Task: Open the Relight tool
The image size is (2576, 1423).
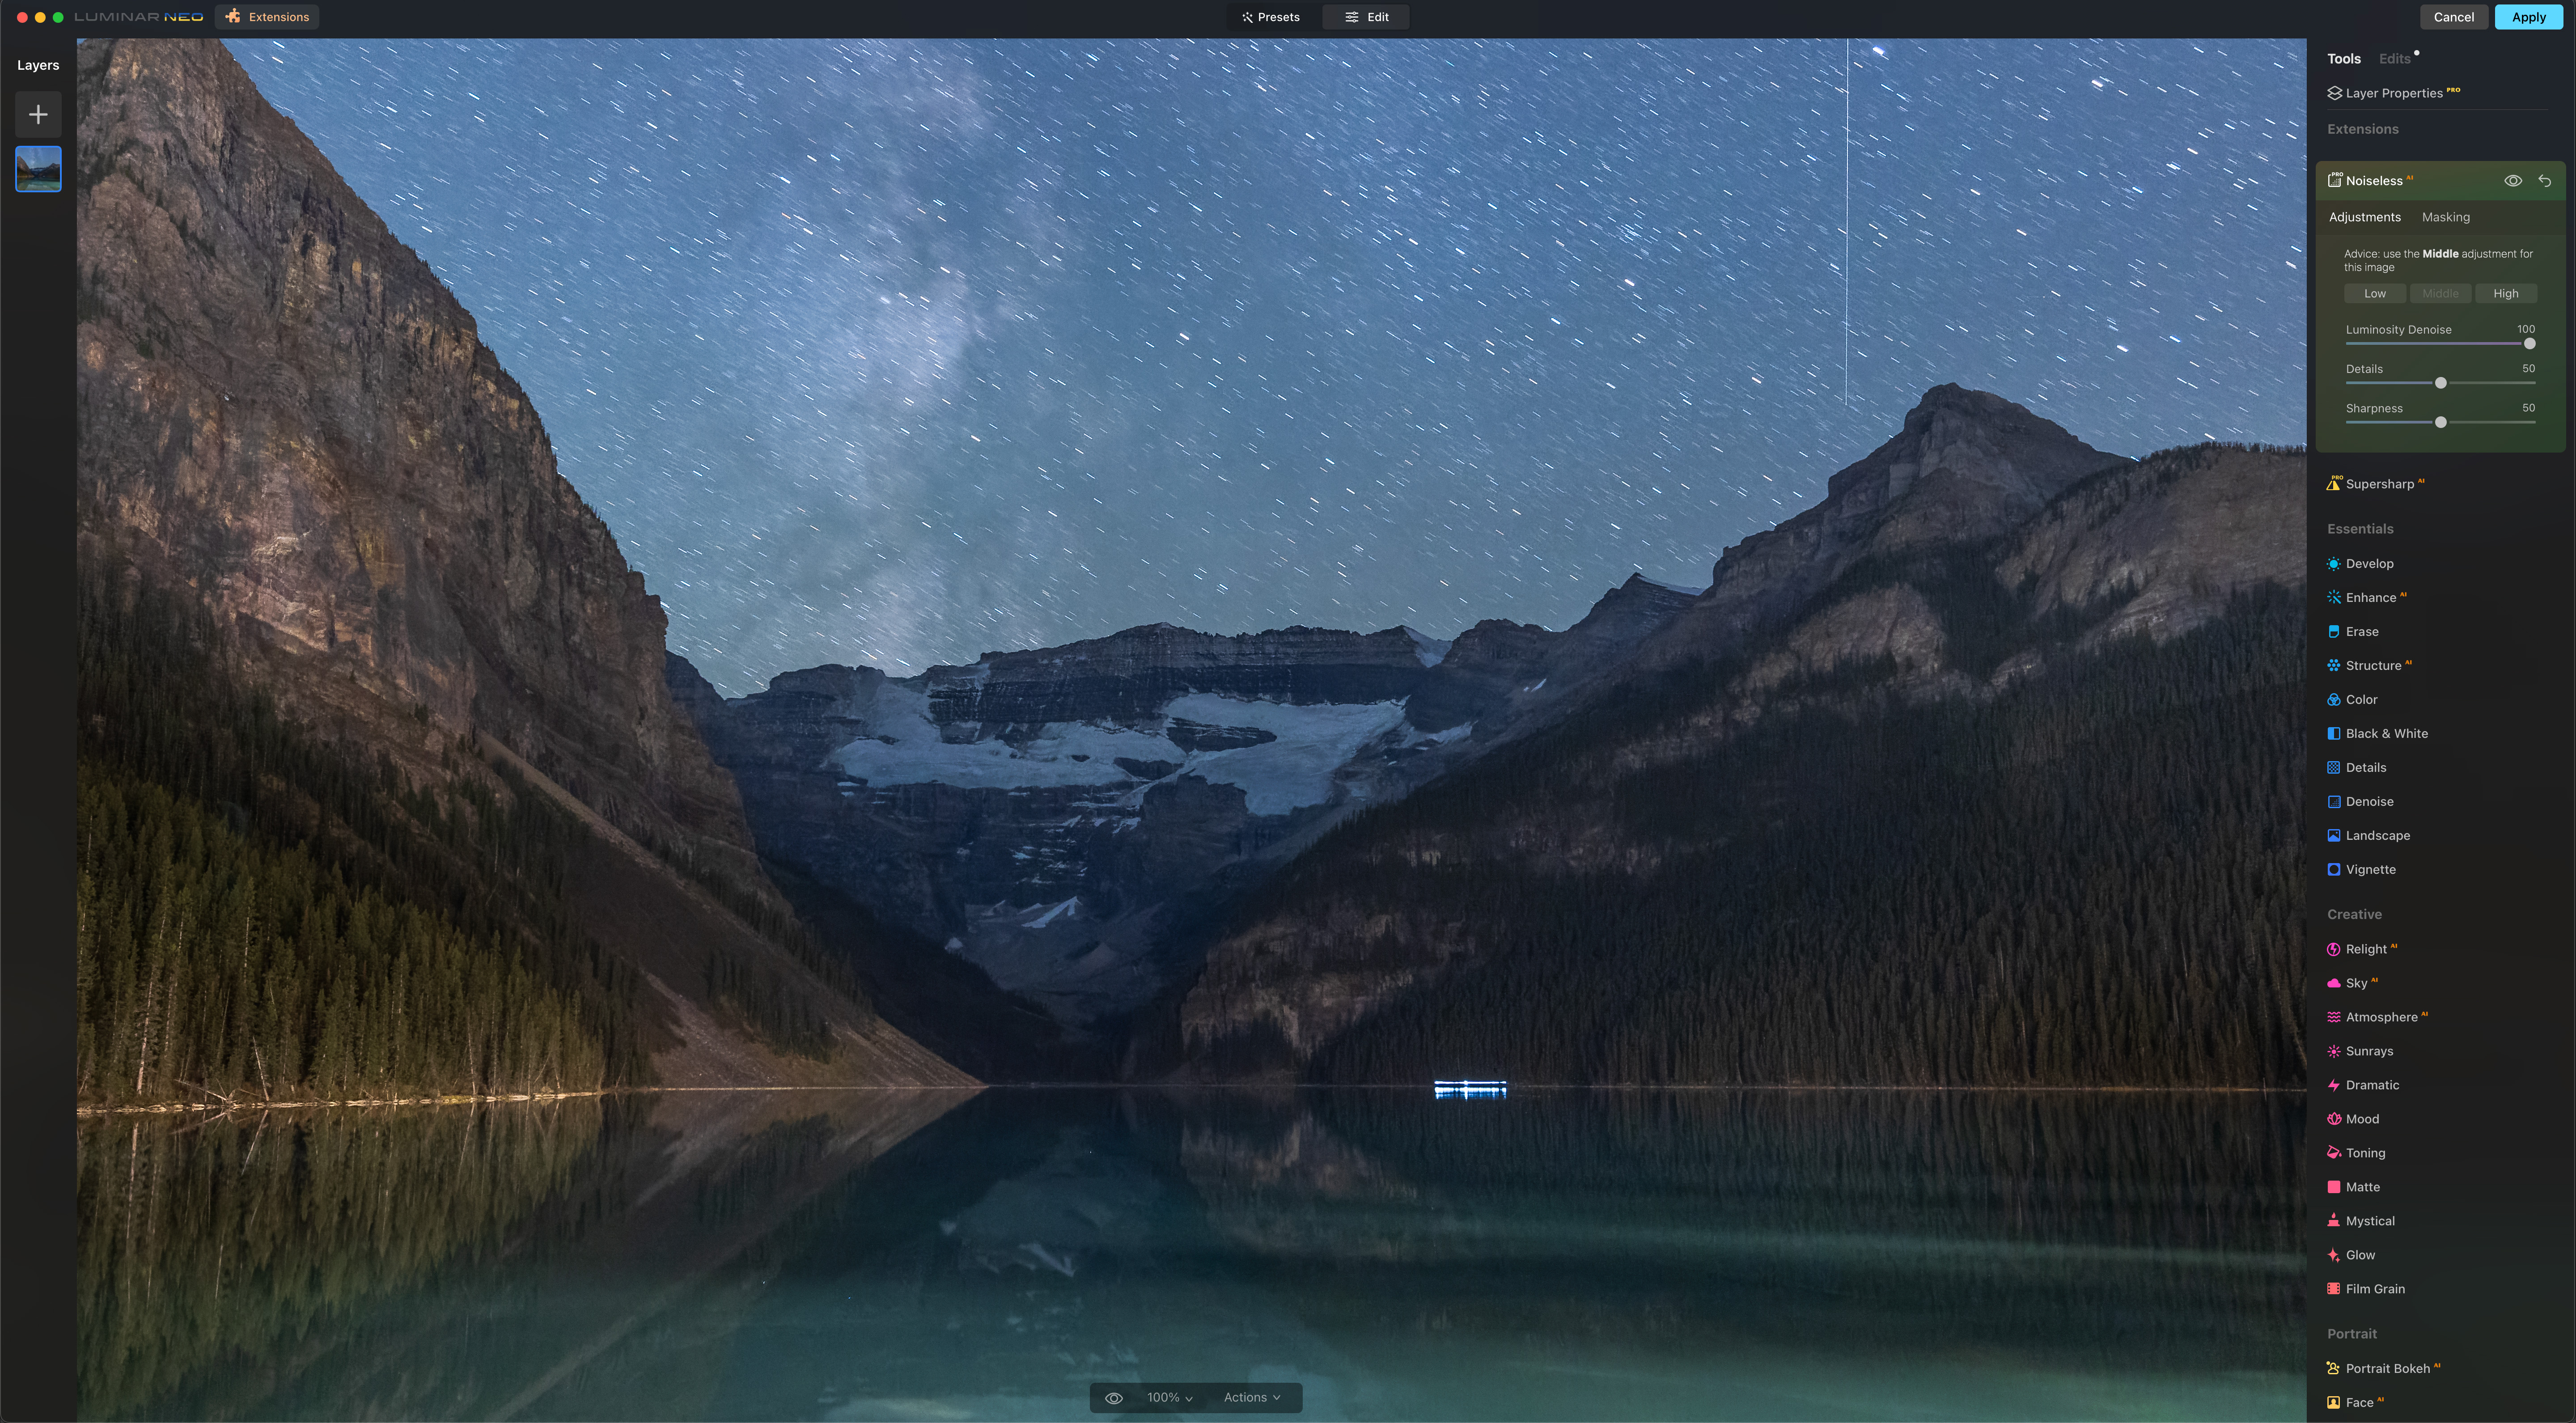Action: click(x=2365, y=949)
